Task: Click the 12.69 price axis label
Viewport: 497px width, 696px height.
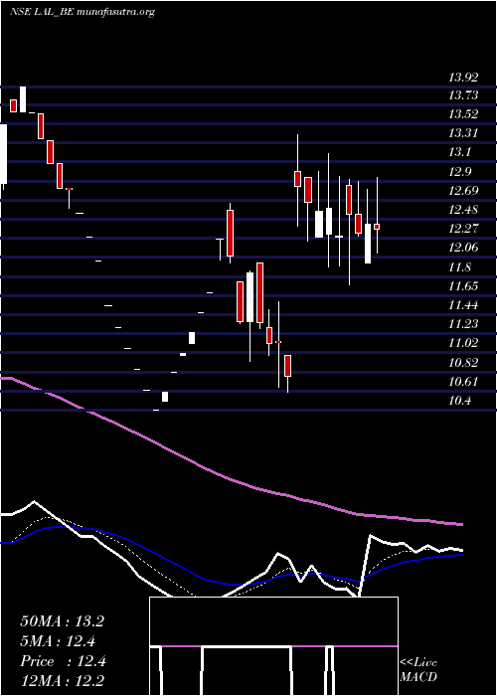Action: [x=464, y=191]
